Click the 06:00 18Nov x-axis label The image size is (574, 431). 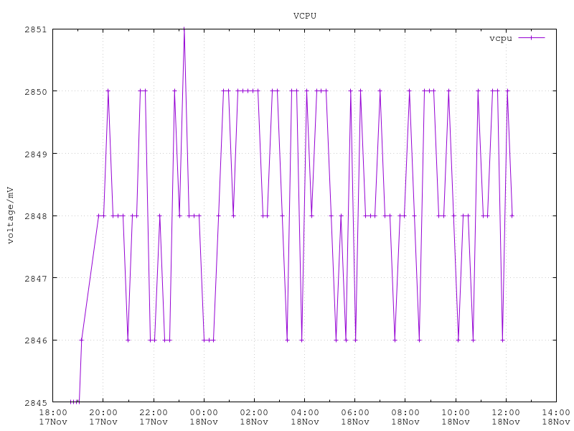click(354, 417)
